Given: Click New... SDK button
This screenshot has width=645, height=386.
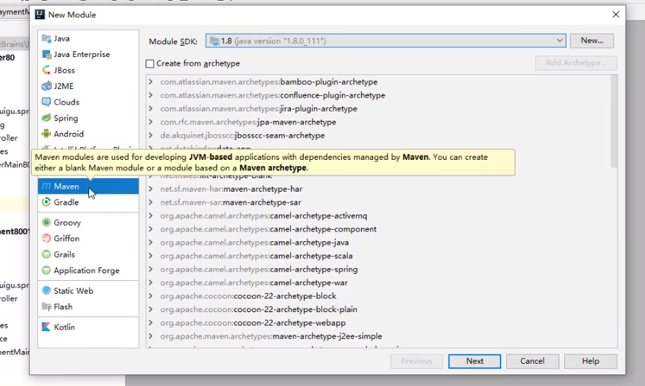Looking at the screenshot, I should [x=592, y=40].
